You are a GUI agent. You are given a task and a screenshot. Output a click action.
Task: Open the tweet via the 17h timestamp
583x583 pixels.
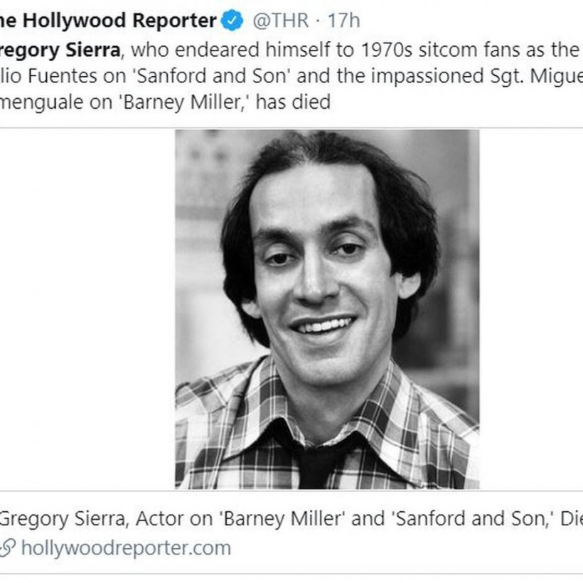click(345, 21)
